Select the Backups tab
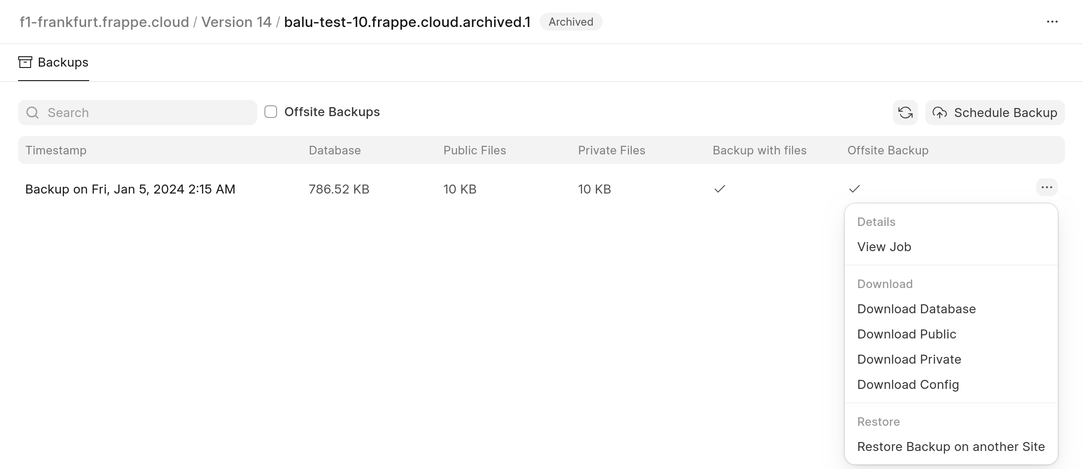The height and width of the screenshot is (469, 1083). (x=54, y=63)
